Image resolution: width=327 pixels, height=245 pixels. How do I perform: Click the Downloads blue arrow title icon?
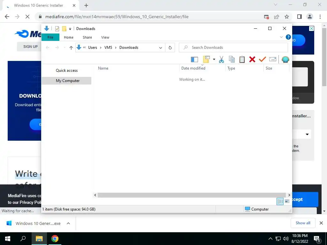click(47, 28)
